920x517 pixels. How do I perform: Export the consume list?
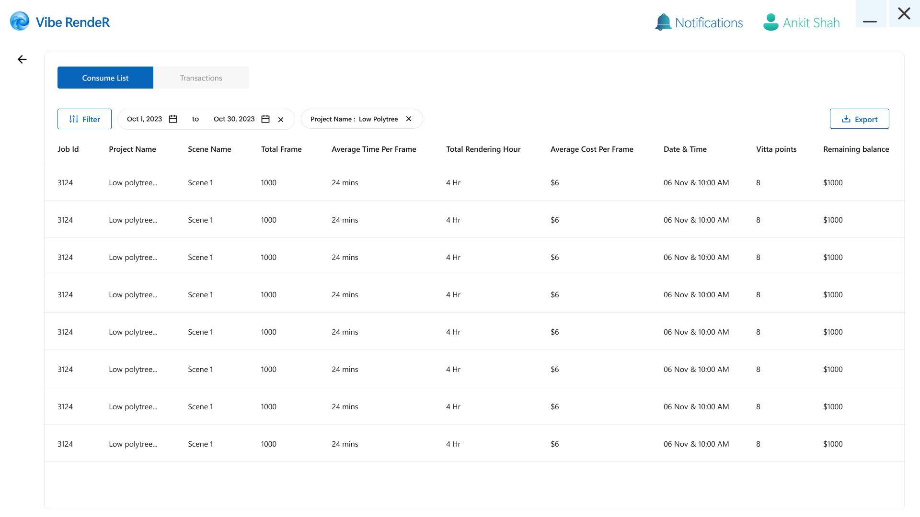point(859,119)
